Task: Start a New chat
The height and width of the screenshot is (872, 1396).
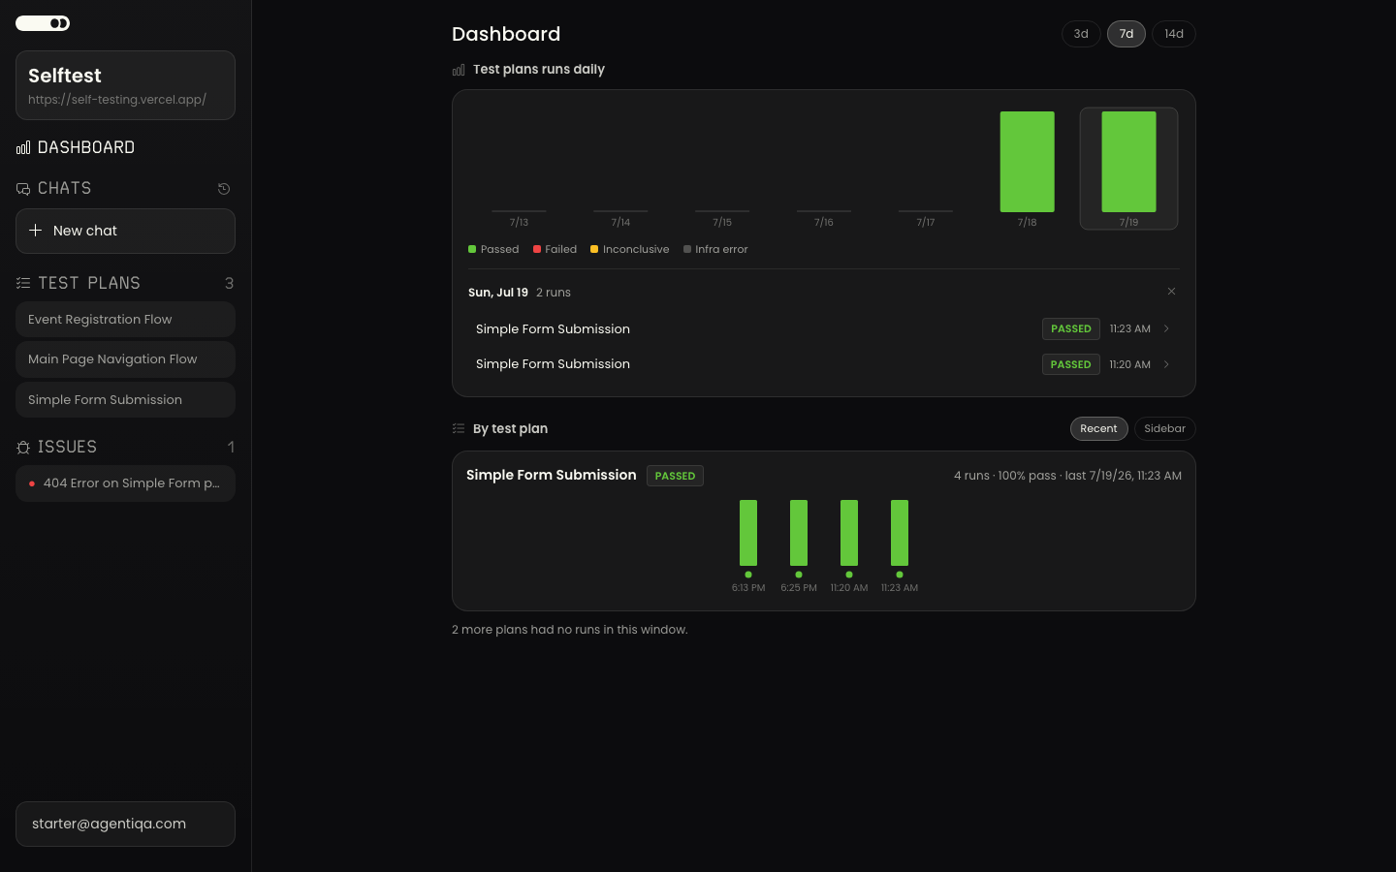Action: click(x=125, y=231)
